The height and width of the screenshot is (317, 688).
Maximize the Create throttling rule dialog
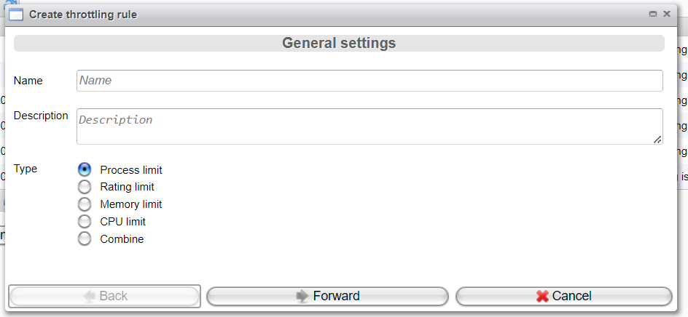coord(653,14)
